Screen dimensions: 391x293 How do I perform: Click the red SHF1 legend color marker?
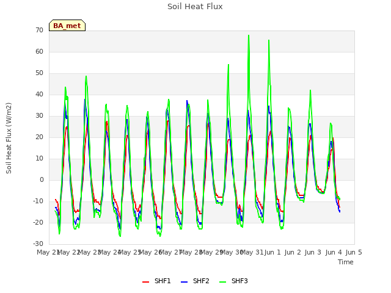click(145, 282)
